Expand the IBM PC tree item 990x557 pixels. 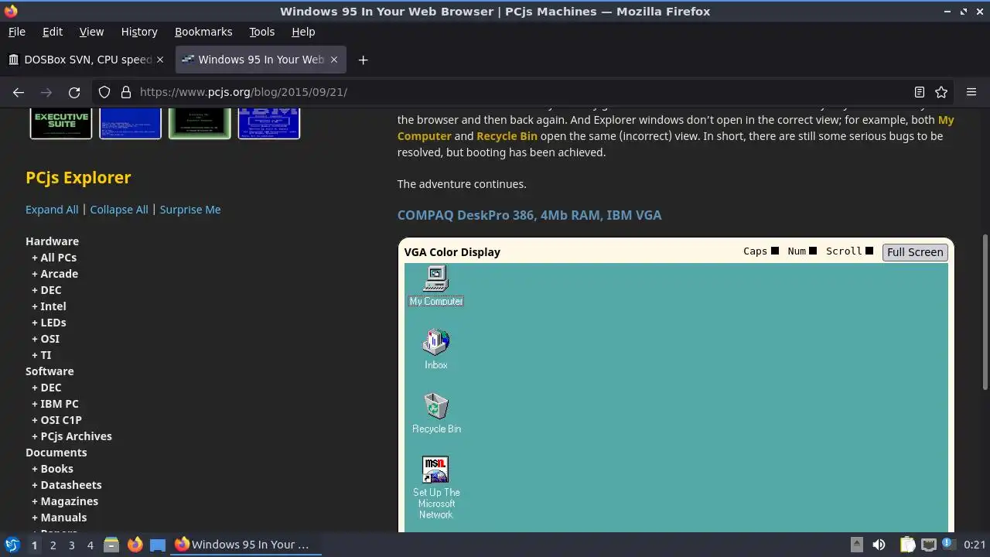[55, 404]
